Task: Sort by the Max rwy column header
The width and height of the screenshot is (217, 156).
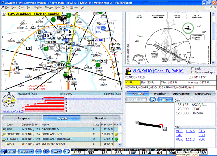Action: [106, 124]
